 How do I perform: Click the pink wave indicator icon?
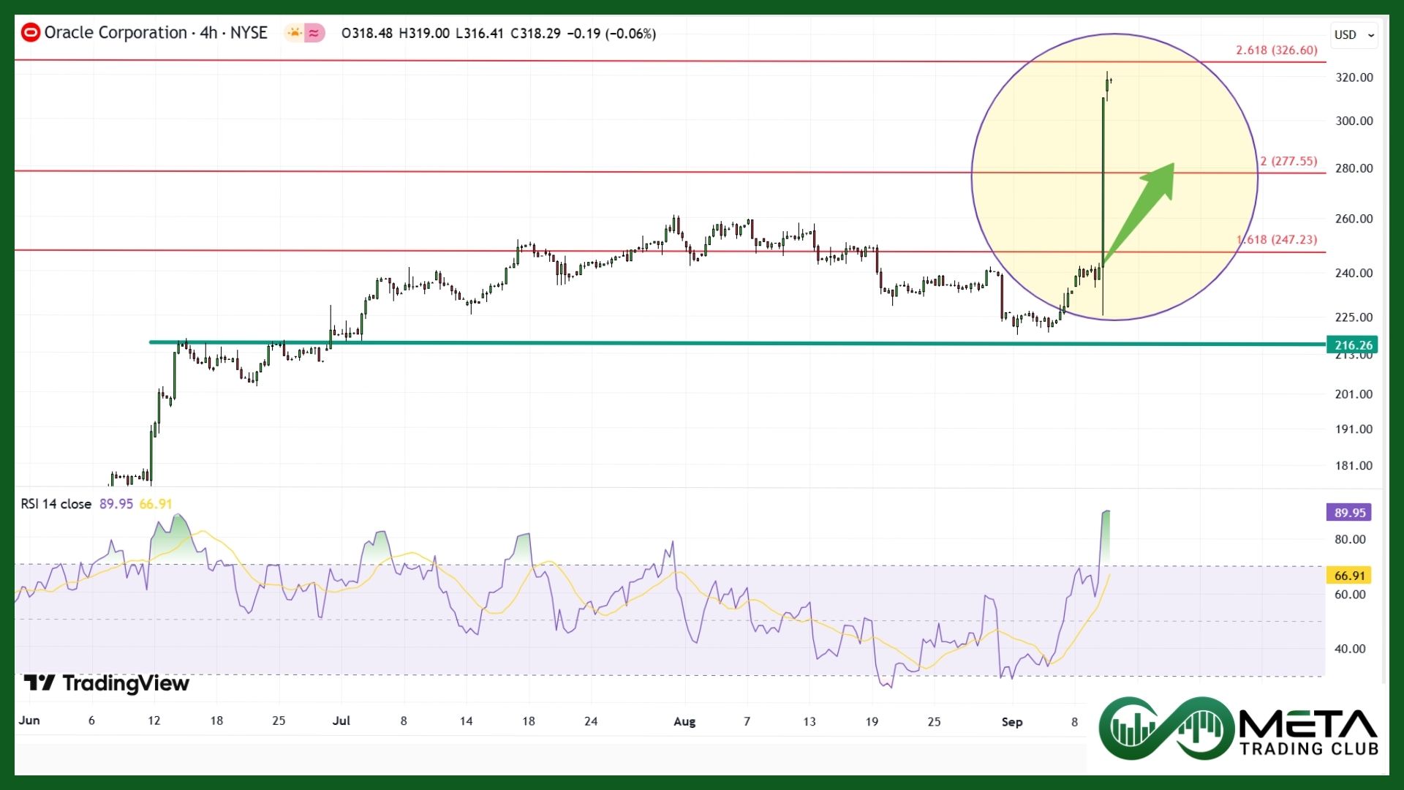point(314,33)
